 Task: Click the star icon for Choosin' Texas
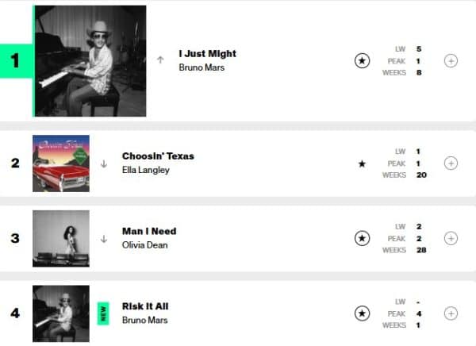click(x=362, y=163)
